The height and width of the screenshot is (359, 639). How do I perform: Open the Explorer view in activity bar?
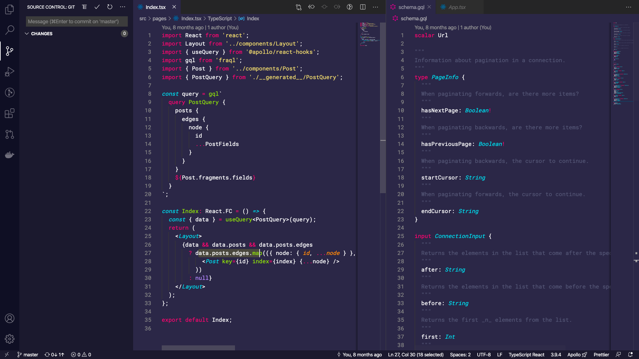(10, 9)
